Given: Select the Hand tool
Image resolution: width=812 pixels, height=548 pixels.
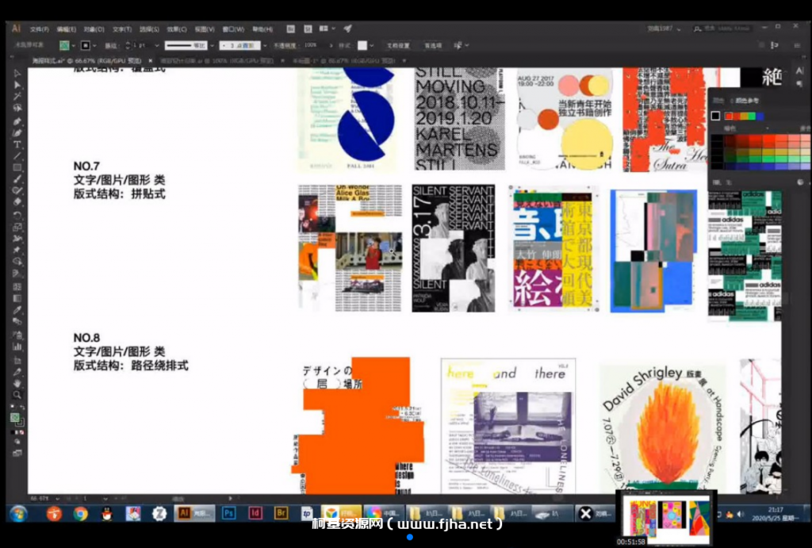Looking at the screenshot, I should (17, 383).
